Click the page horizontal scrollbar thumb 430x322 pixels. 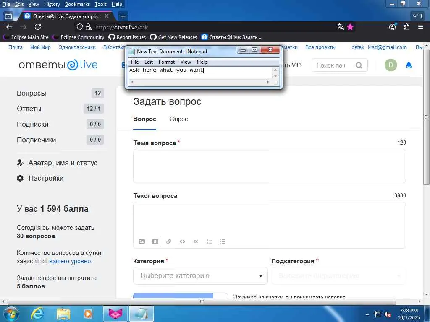click(202, 301)
